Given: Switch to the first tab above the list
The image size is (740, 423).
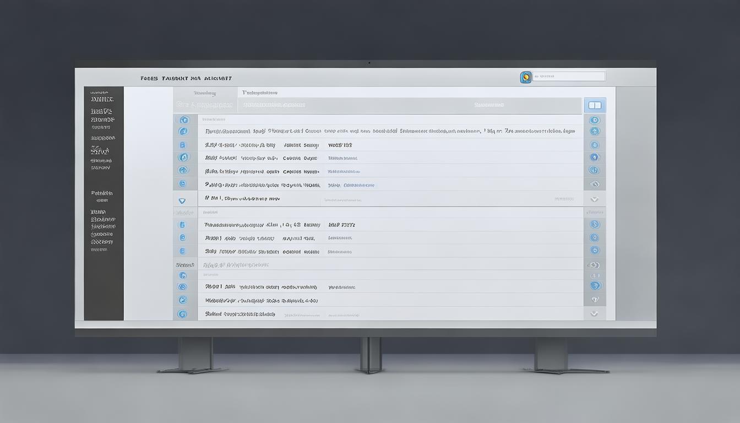Looking at the screenshot, I should pyautogui.click(x=205, y=93).
